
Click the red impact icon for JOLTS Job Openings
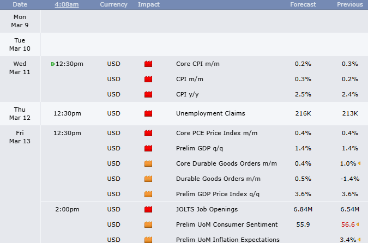(x=148, y=209)
